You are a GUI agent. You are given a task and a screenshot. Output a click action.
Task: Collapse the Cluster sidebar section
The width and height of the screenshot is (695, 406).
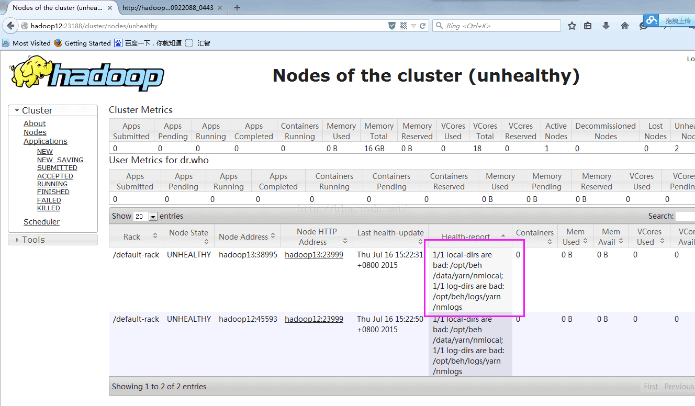tap(53, 110)
